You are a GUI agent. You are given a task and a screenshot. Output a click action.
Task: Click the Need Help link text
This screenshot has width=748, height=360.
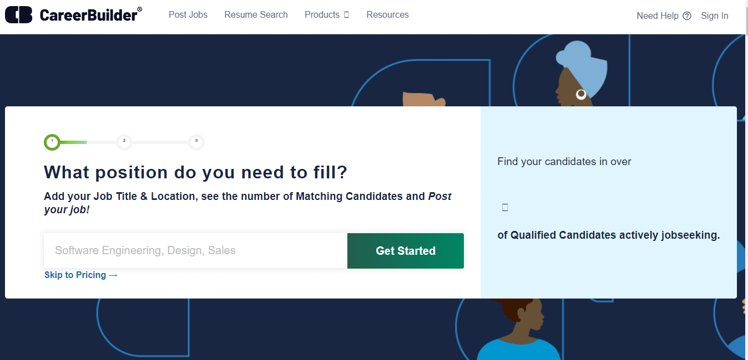(x=658, y=16)
